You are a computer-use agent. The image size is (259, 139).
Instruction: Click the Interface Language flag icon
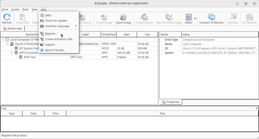[x=42, y=26]
